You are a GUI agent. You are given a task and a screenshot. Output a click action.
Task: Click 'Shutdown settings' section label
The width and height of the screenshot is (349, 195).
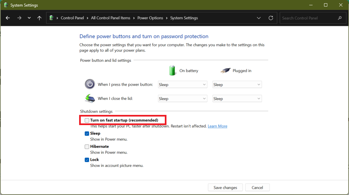pos(96,111)
